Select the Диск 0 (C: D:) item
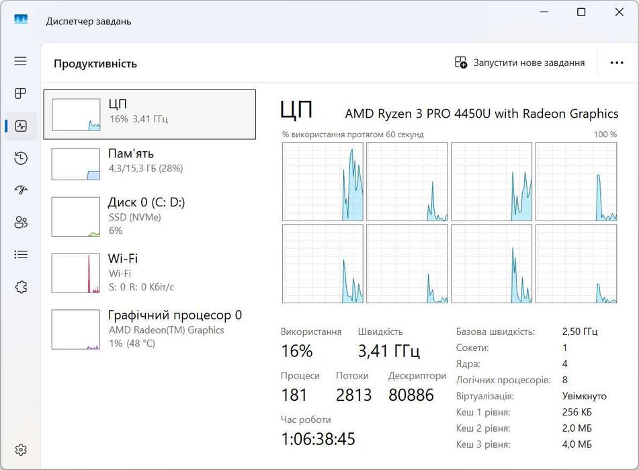639x470 pixels. [x=150, y=217]
